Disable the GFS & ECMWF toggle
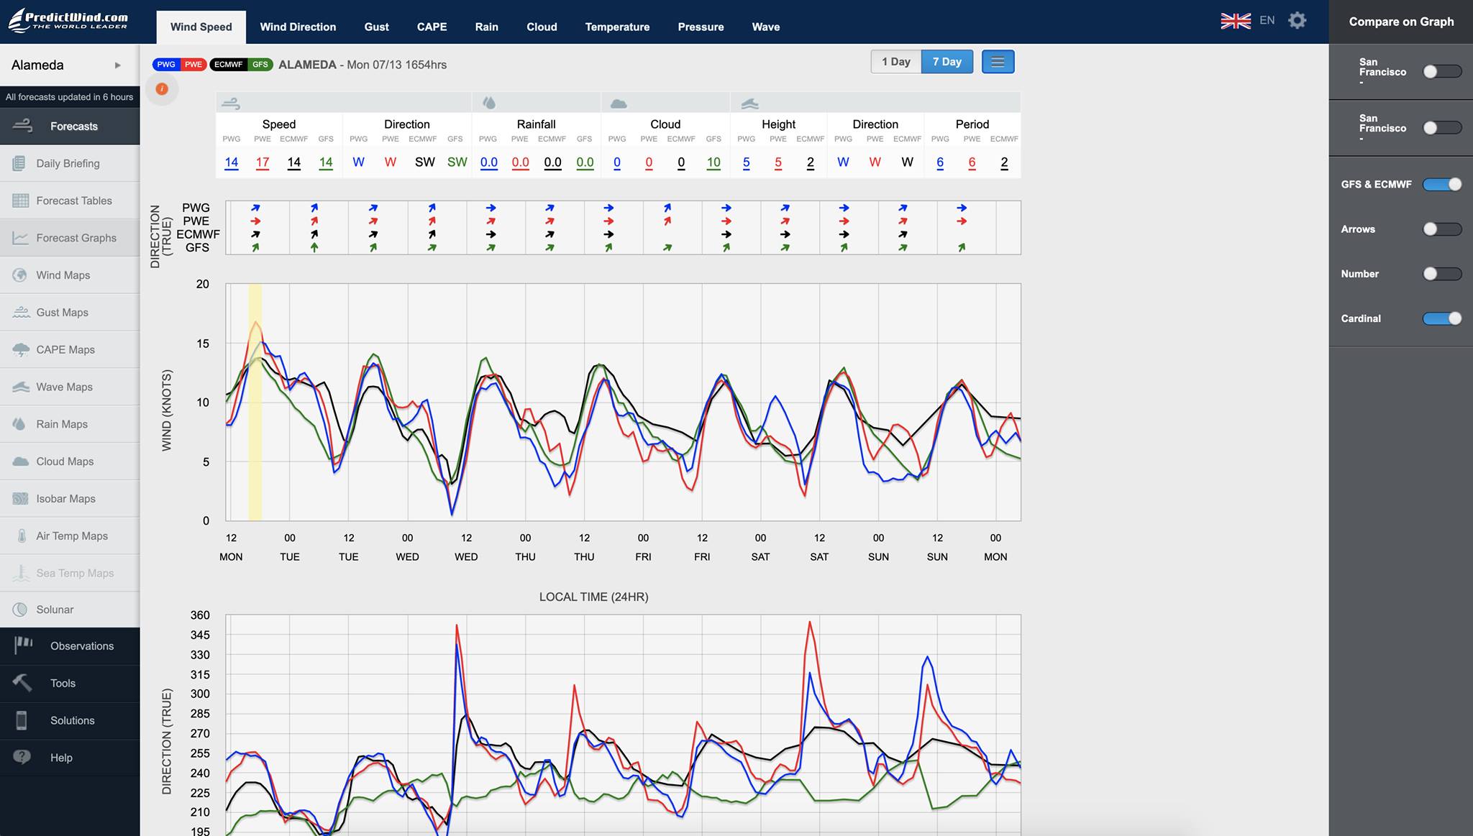Screen dimensions: 1473x836 [x=1441, y=185]
